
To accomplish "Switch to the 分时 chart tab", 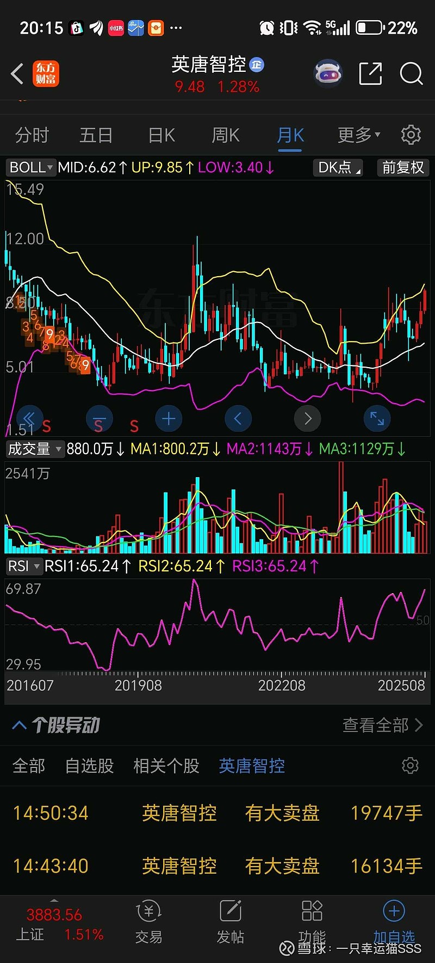I will [x=32, y=135].
